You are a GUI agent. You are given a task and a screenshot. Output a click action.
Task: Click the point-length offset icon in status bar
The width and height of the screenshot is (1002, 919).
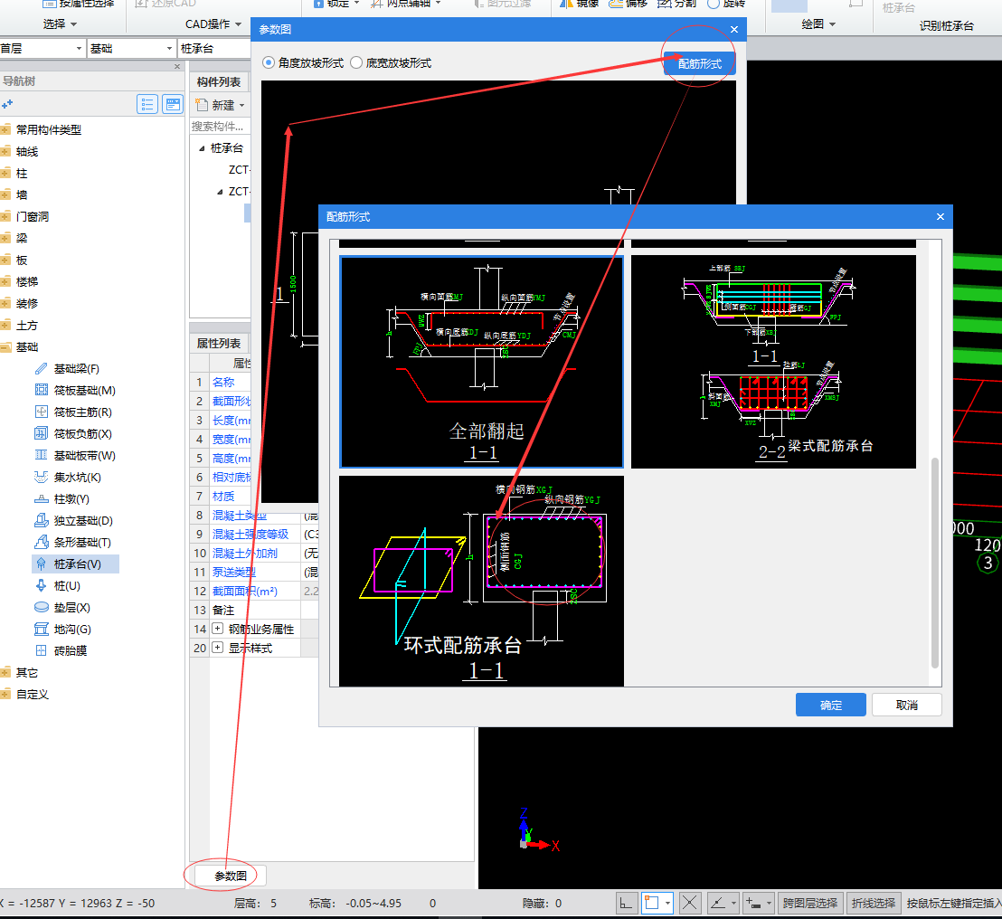[x=754, y=903]
